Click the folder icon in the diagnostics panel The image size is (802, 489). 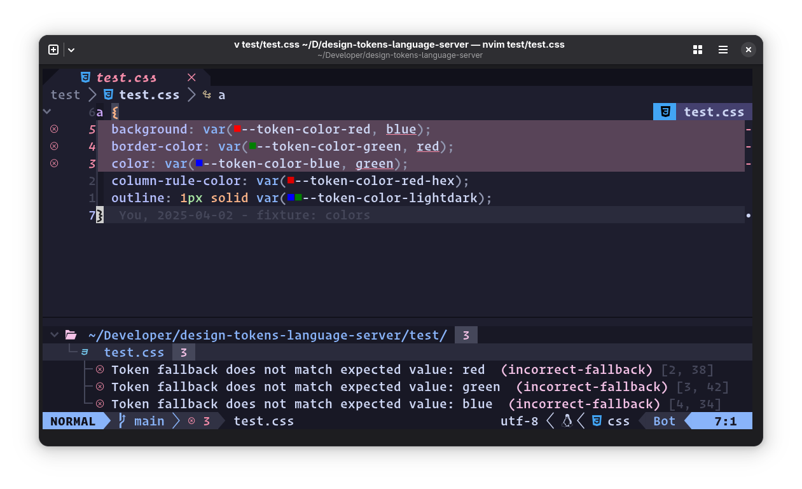coord(71,334)
